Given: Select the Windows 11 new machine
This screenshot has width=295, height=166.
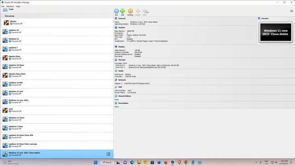Looking at the screenshot, I should (57, 93).
